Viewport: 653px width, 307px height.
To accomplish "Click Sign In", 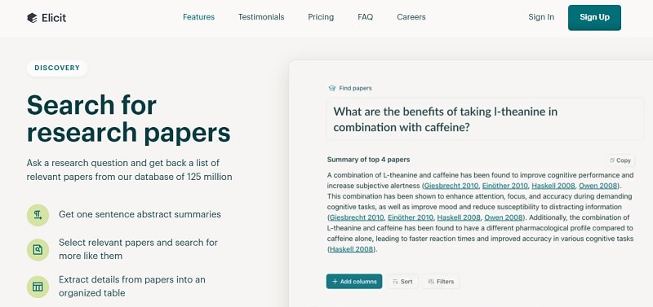I will [x=541, y=17].
